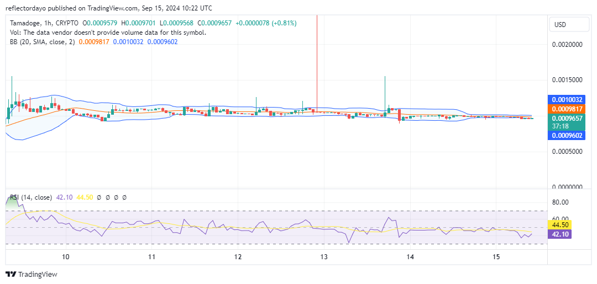
Task: Click the change value +0.0000078 (+0.81%)
Action: pos(266,23)
